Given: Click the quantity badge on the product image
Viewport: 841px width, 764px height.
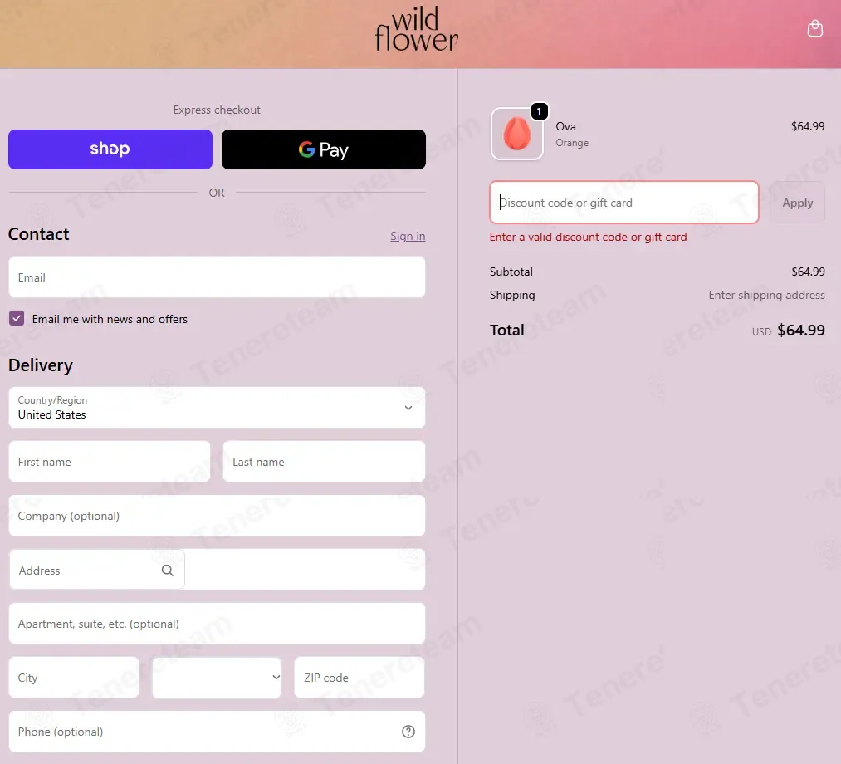Looking at the screenshot, I should [539, 111].
